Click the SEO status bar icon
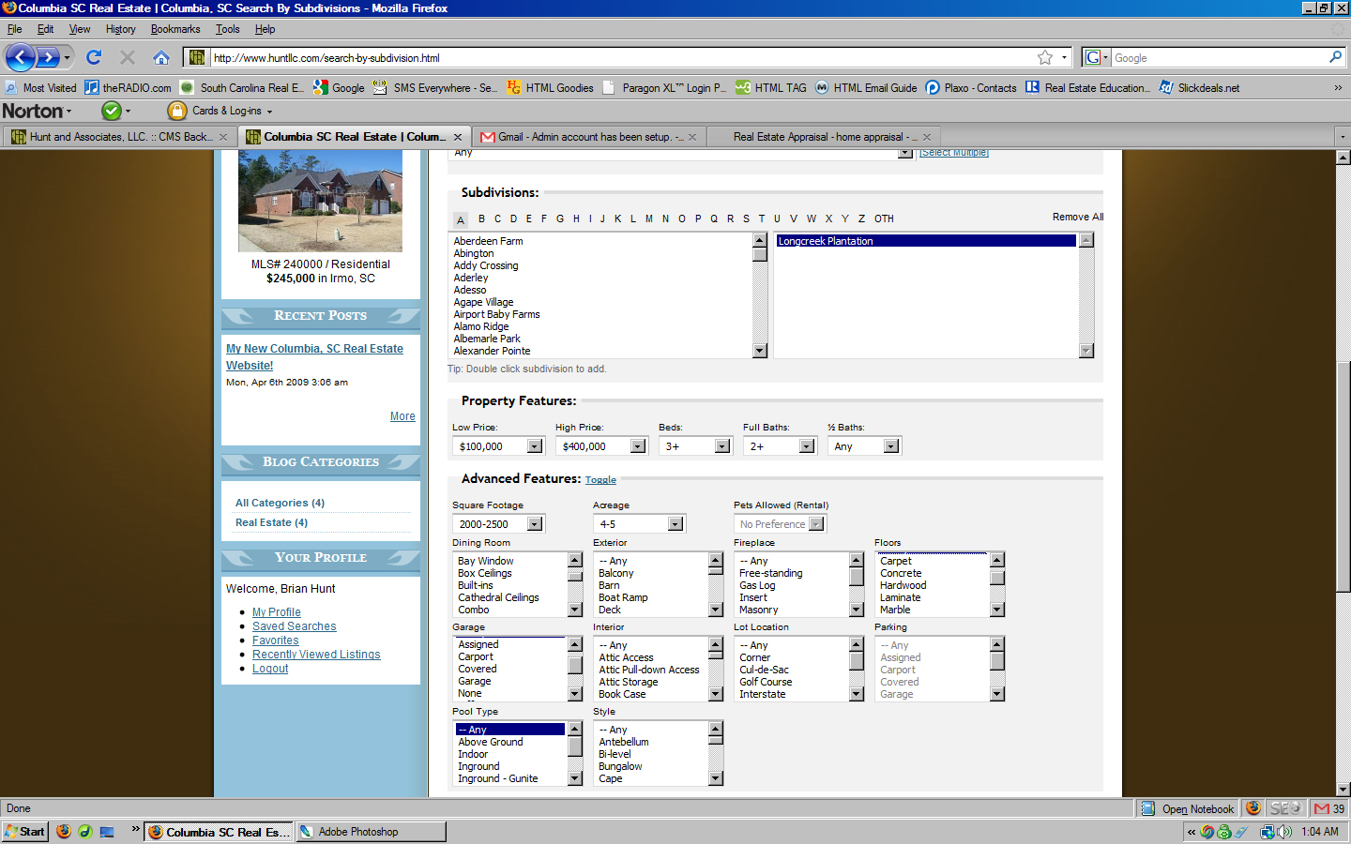 pos(1284,807)
